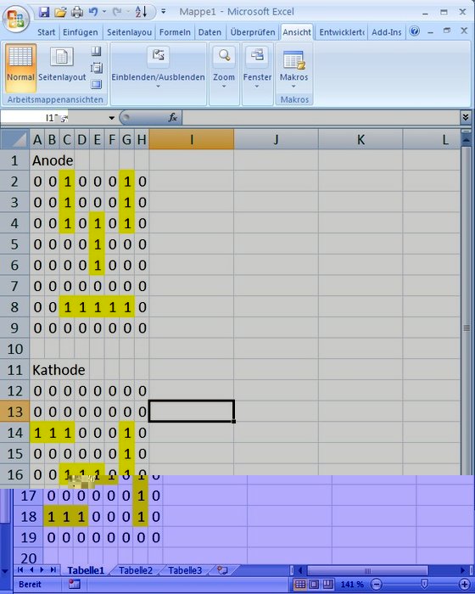This screenshot has height=594, width=475.
Task: Switch to the Add-Ins tab
Action: click(x=387, y=32)
